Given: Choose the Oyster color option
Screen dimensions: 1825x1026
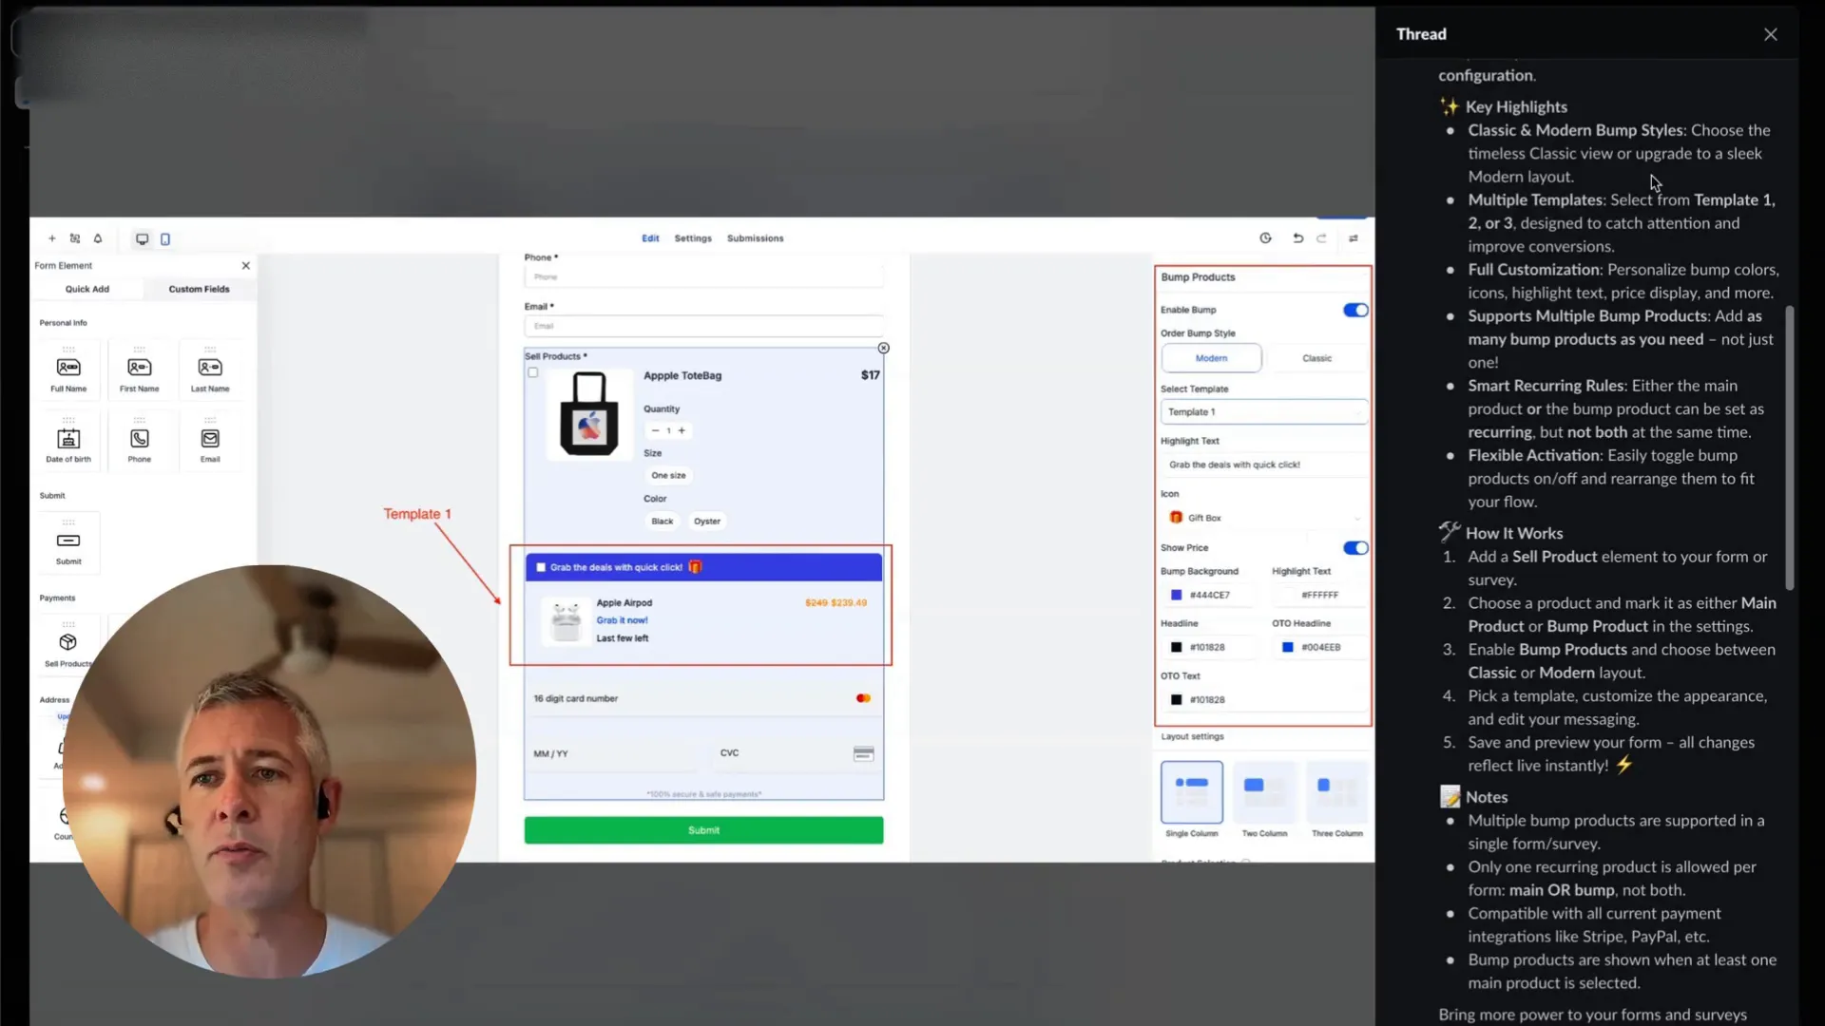Looking at the screenshot, I should 707,522.
